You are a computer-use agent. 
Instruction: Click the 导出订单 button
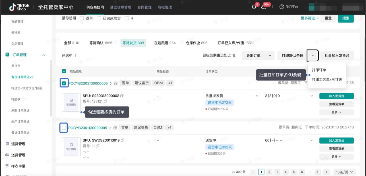pyautogui.click(x=253, y=56)
